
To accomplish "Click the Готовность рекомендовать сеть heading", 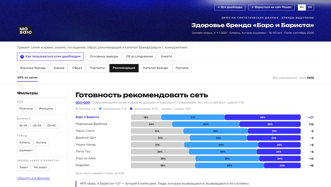I will (142, 95).
